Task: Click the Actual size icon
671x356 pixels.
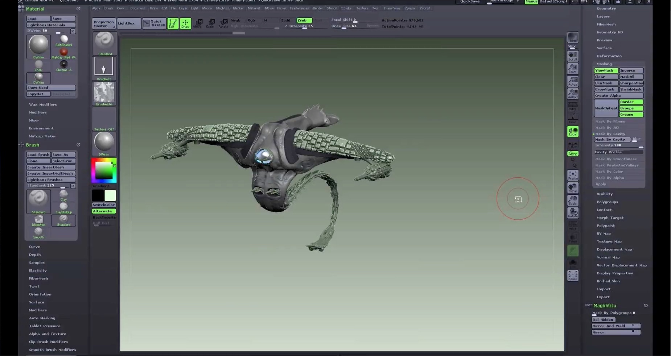Action: (573, 81)
